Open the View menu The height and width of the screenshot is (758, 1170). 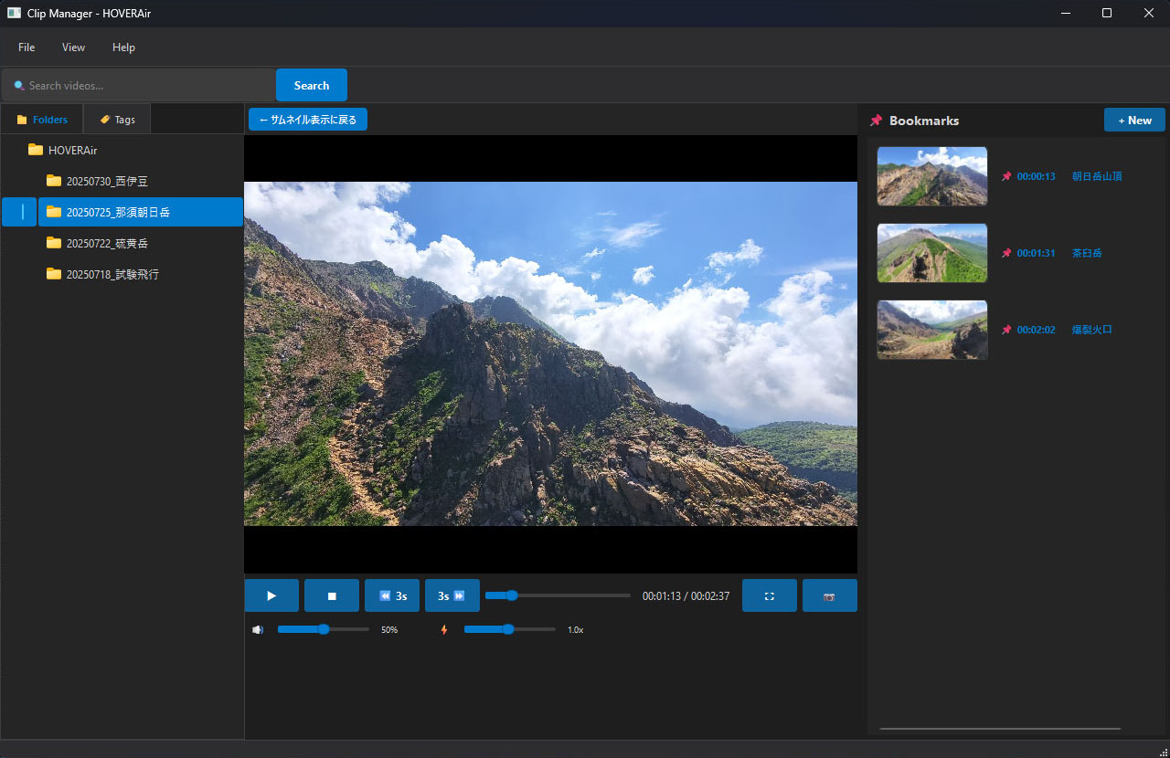tap(73, 47)
